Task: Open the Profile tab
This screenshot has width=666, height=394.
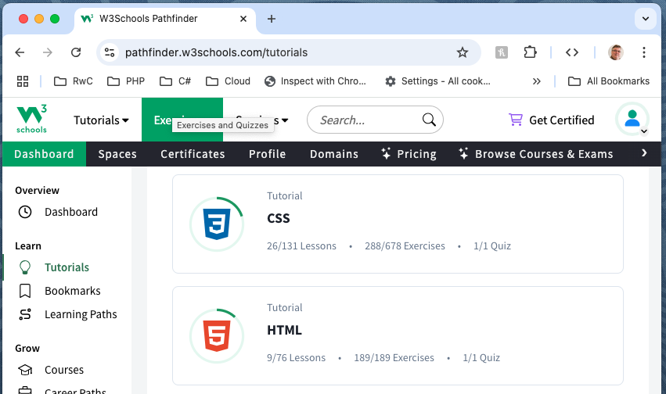Action: pos(267,154)
